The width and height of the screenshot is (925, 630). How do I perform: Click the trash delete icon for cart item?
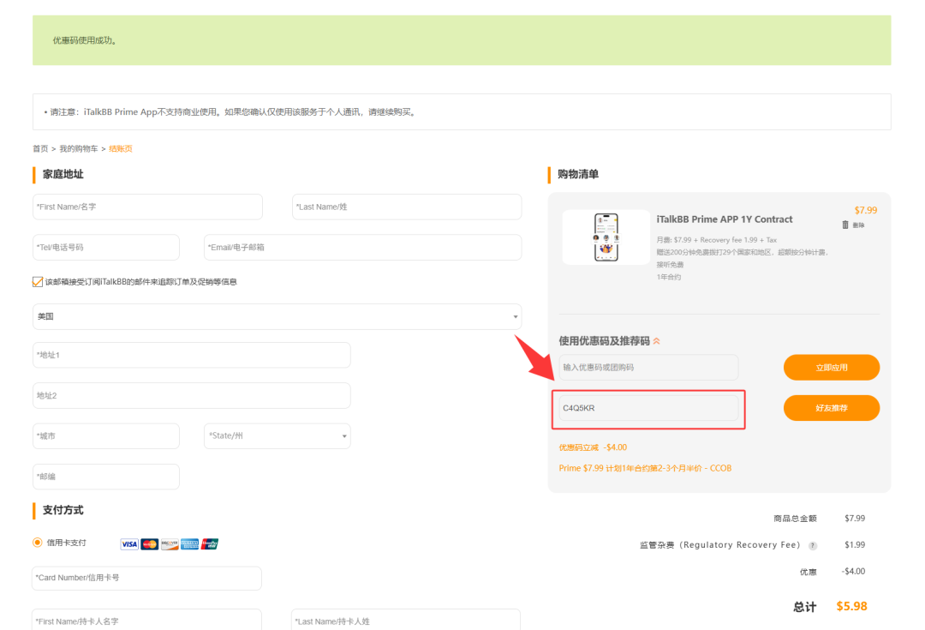(x=844, y=225)
